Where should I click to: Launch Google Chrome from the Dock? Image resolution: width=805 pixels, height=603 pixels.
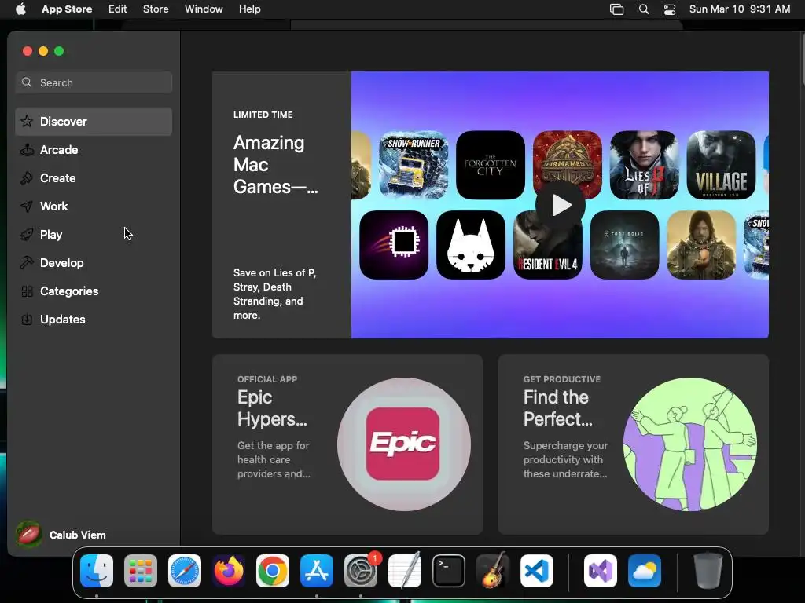pyautogui.click(x=273, y=571)
